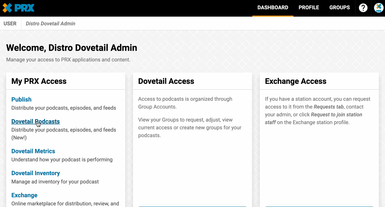Click 'Distro Dovetail Admin' breadcrumb text
This screenshot has width=385, height=207.
coord(51,23)
